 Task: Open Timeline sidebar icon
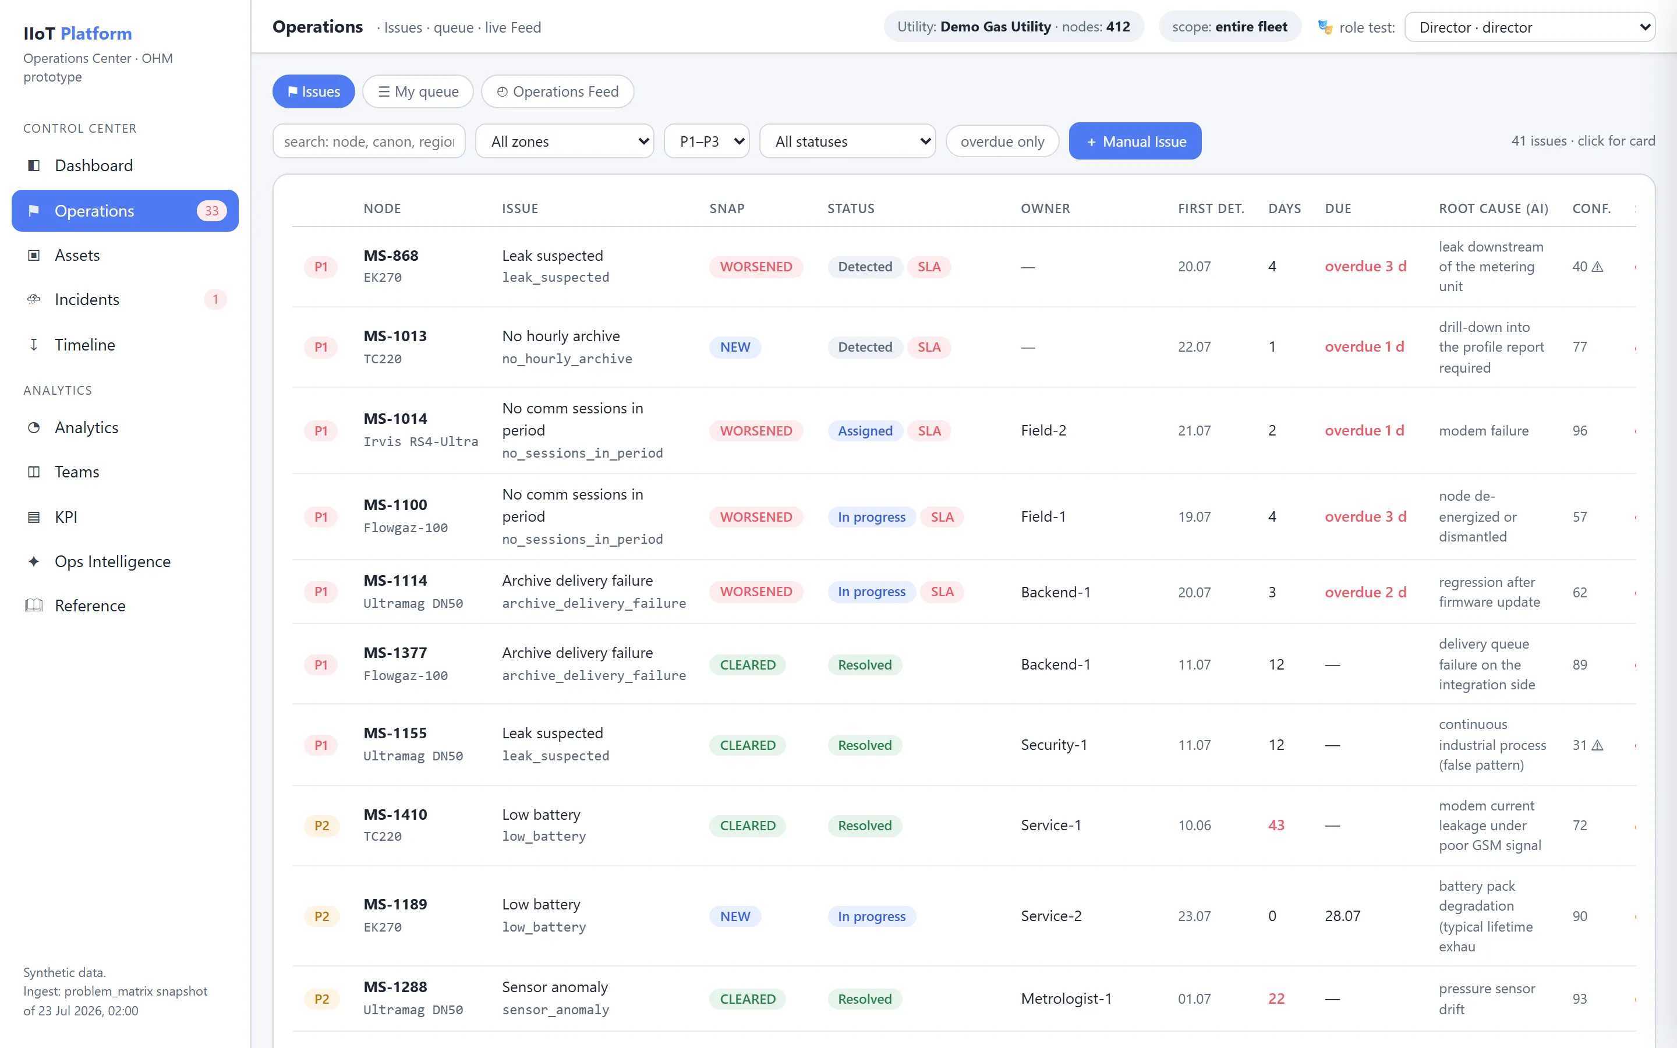[x=33, y=345]
